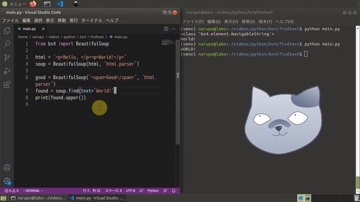Viewport: 360px width, 202px height.
Task: Click the terminal workspace switcher thumbnail
Action: pos(308,198)
